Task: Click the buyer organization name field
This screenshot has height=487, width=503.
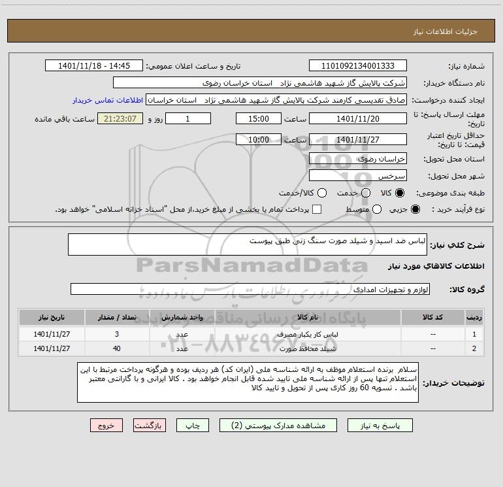Action: tap(260, 83)
